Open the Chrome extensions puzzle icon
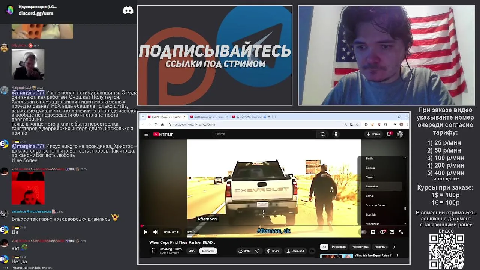Image resolution: width=480 pixels, height=270 pixels. coord(385,124)
